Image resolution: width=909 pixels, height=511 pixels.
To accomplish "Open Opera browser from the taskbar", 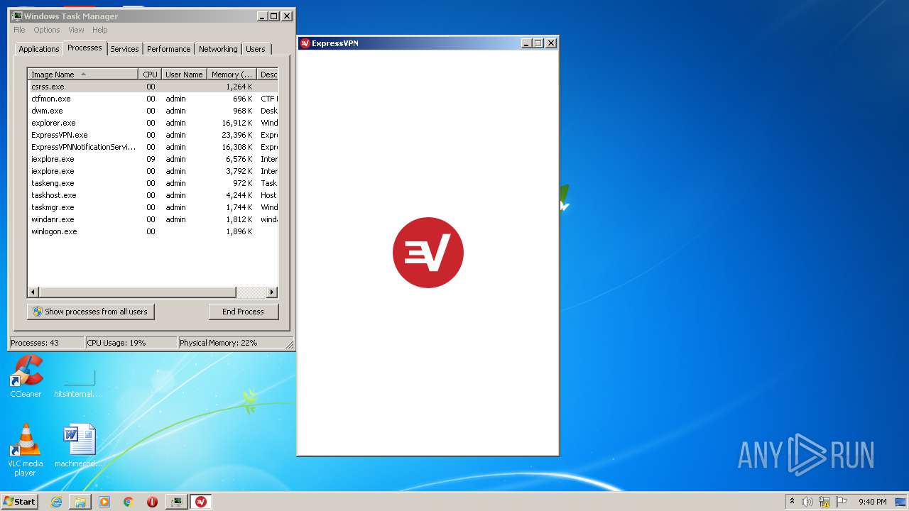I will [x=152, y=502].
